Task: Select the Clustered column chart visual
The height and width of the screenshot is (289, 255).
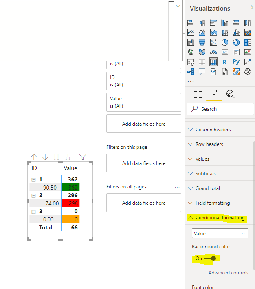Action: [x=225, y=23]
